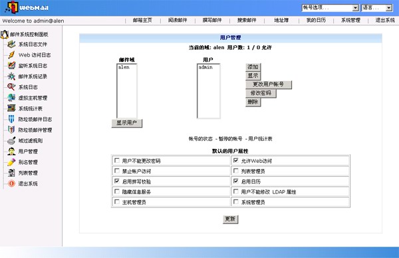
Task: Open the 系统日志文件 sidebar icon
Action: click(11, 45)
